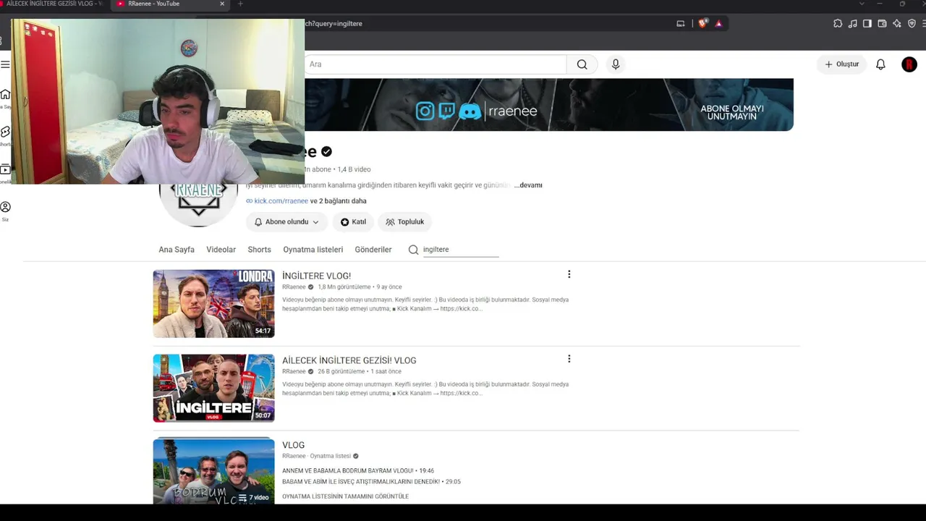The height and width of the screenshot is (521, 926).
Task: Open the Brave Wallet icon
Action: click(882, 23)
